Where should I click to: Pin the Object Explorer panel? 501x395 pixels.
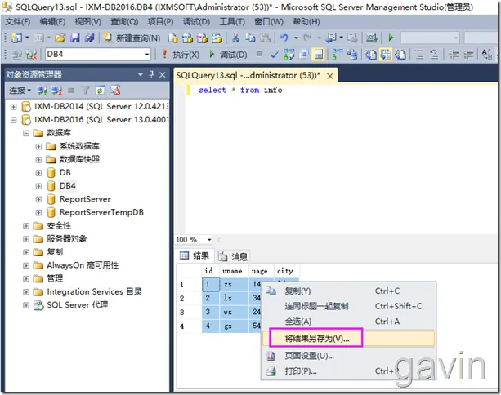point(151,74)
